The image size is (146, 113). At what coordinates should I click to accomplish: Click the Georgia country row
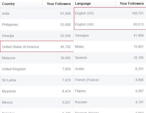click(37, 36)
